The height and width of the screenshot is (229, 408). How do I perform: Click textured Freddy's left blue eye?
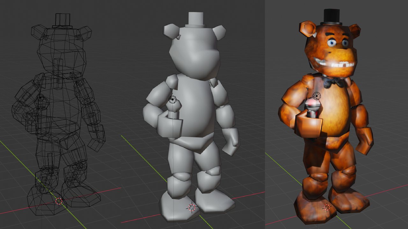pos(332,43)
